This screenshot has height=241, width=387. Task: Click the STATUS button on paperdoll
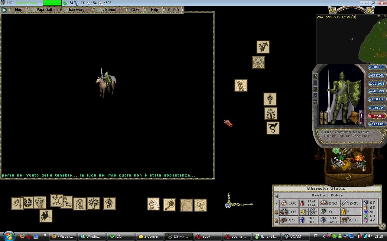coord(377,124)
